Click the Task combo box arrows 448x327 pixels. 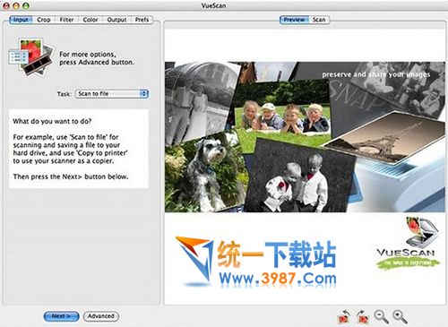[x=144, y=94]
